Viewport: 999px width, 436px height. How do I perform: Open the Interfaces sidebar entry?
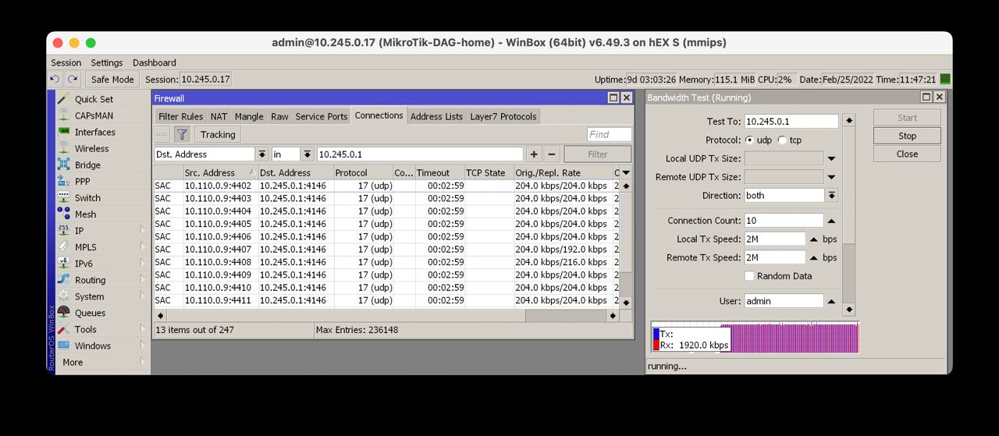[94, 132]
